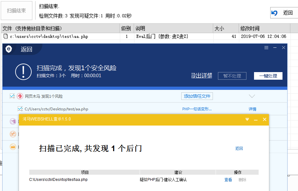This screenshot has width=298, height=191.
Task: Sort by the 级别 column header
Action: (x=127, y=28)
